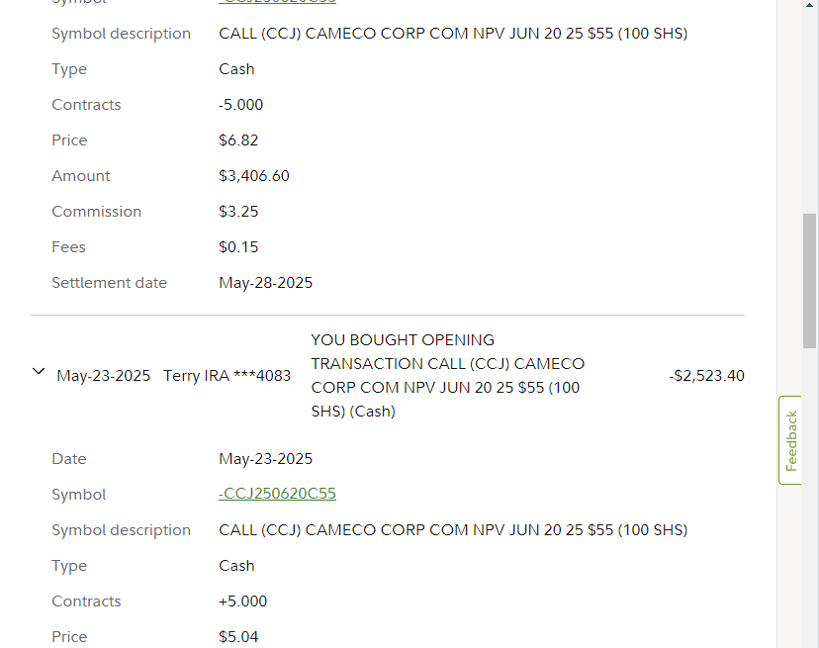Click the -5.000 contracts value
Screen dimensions: 819x648
(x=241, y=105)
